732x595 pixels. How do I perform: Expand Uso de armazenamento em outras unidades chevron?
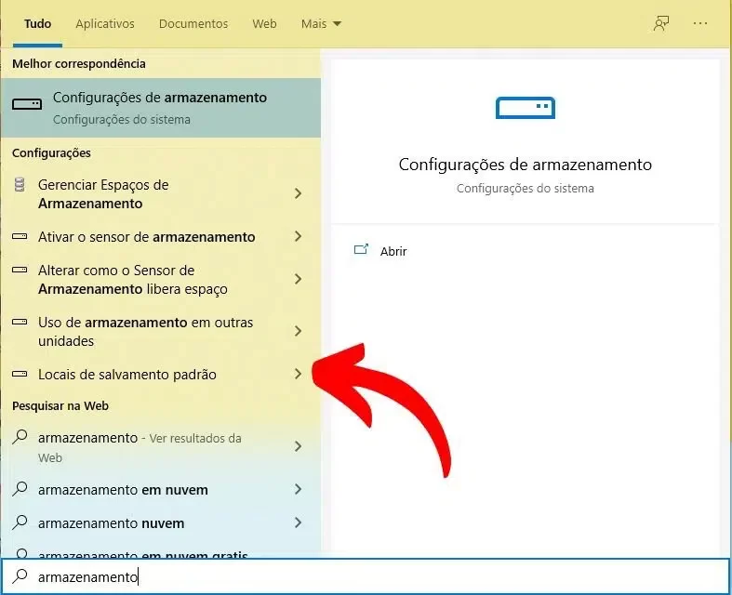pyautogui.click(x=298, y=331)
